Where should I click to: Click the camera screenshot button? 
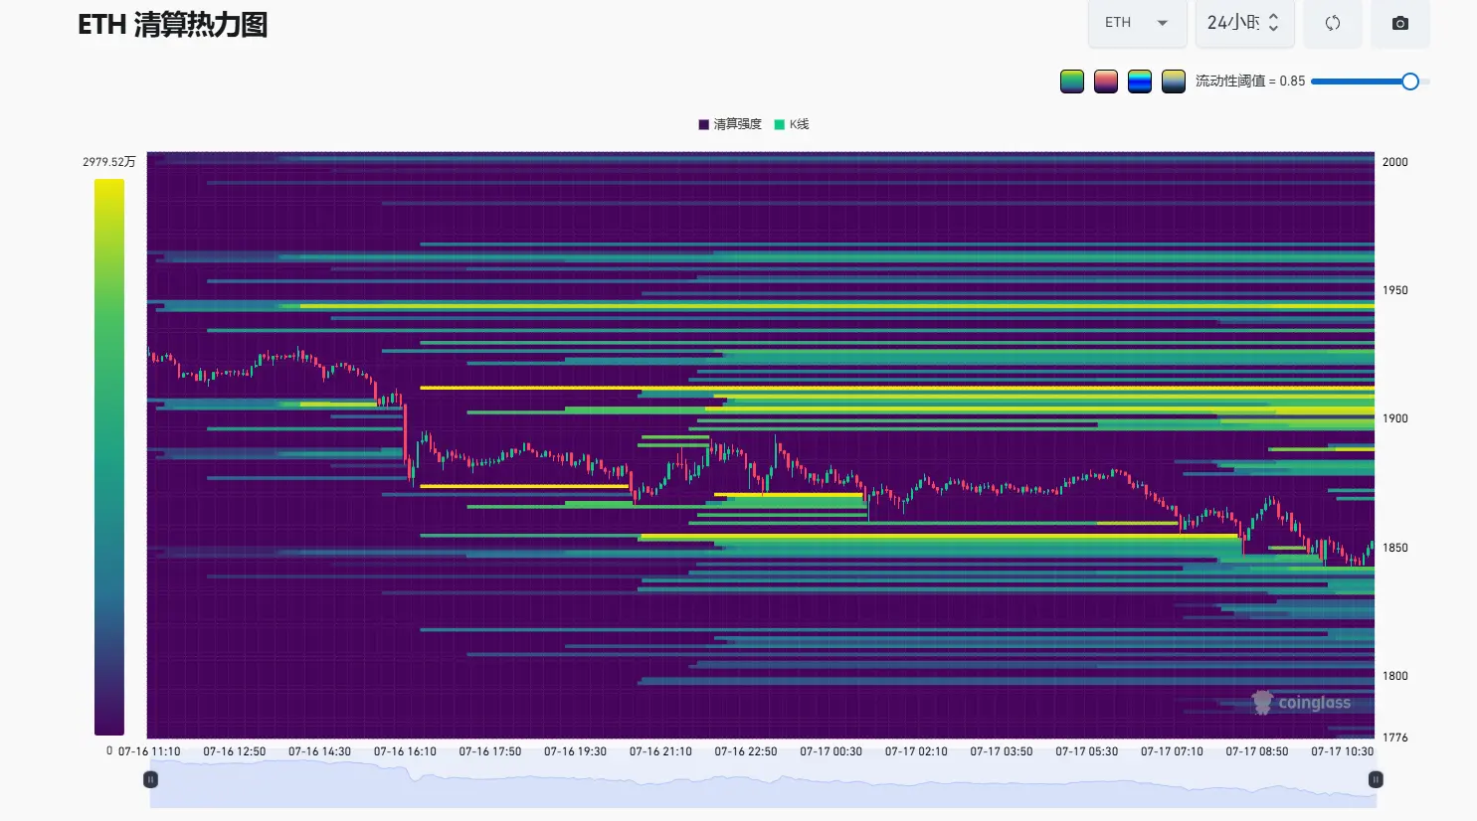click(x=1400, y=23)
